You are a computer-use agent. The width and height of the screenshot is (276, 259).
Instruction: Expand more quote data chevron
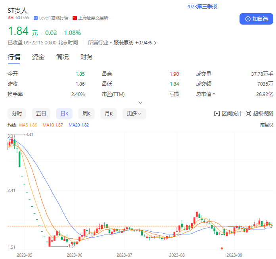click(140, 102)
